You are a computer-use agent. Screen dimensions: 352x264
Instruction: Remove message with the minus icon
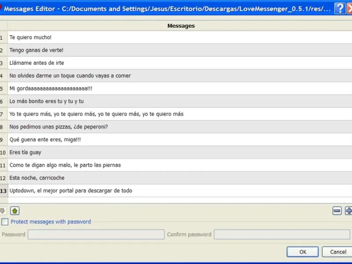[337, 211]
